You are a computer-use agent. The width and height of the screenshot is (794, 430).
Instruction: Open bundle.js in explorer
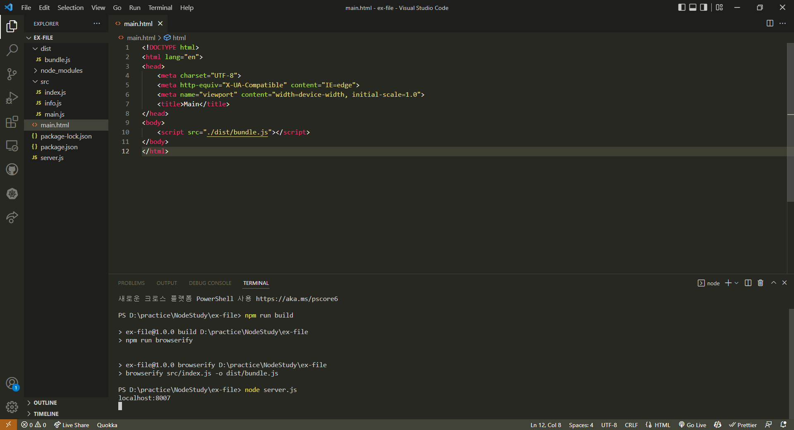coord(66,60)
